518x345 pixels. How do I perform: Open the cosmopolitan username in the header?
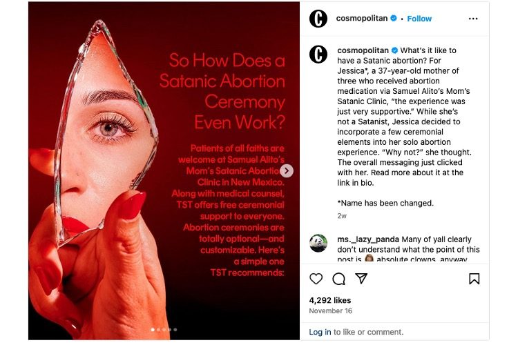pos(362,19)
